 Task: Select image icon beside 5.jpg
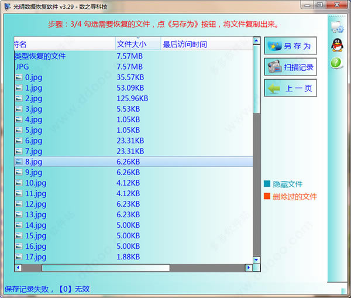(19, 130)
